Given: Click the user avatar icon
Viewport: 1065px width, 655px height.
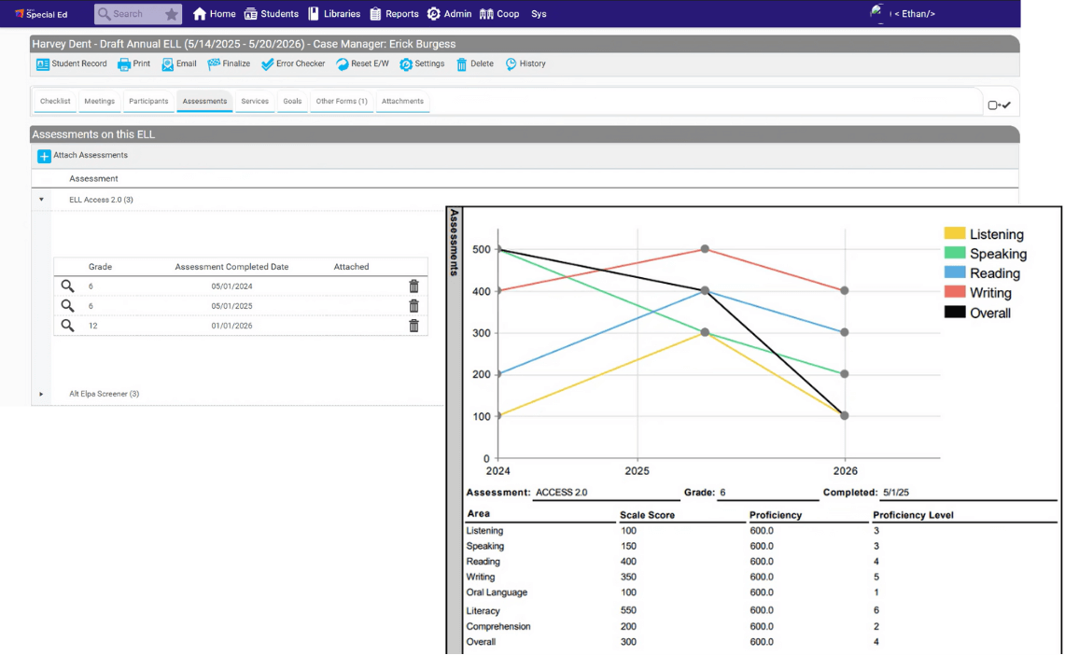Looking at the screenshot, I should tap(877, 13).
